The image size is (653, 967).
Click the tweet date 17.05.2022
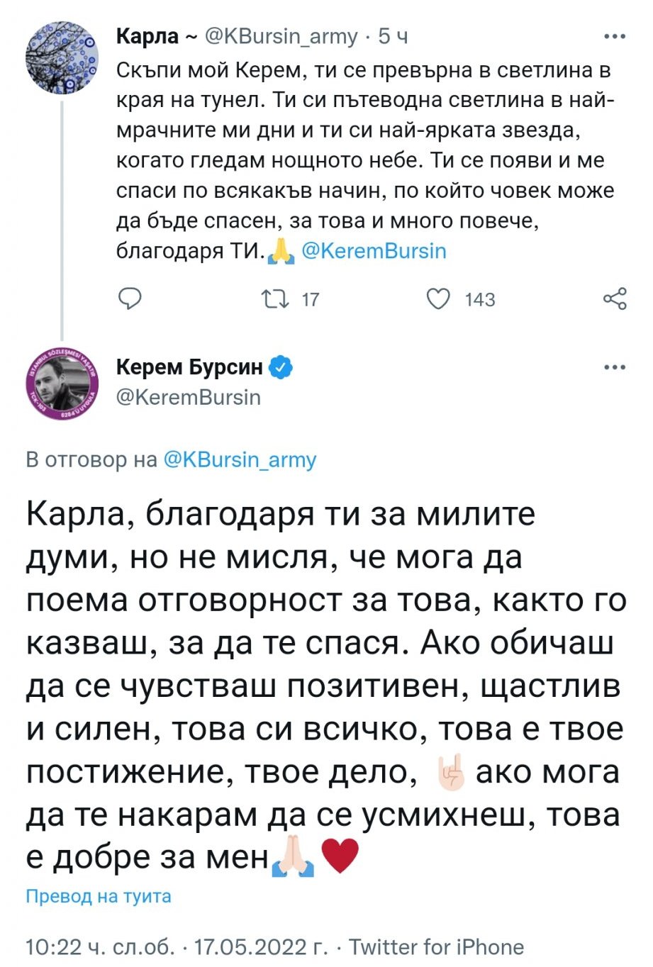click(x=260, y=946)
